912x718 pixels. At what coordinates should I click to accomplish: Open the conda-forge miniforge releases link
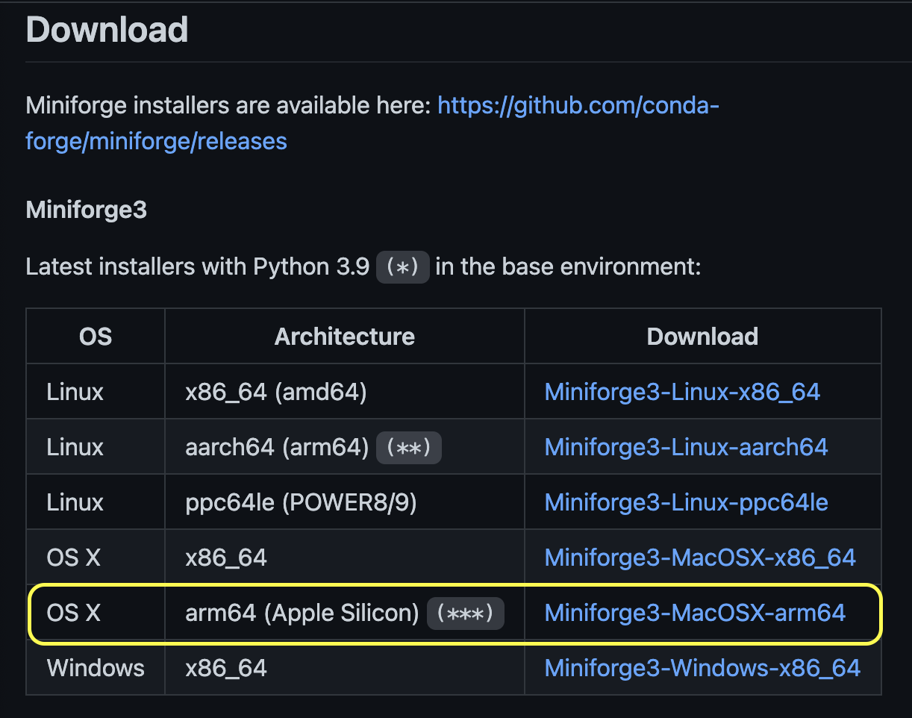coord(578,106)
